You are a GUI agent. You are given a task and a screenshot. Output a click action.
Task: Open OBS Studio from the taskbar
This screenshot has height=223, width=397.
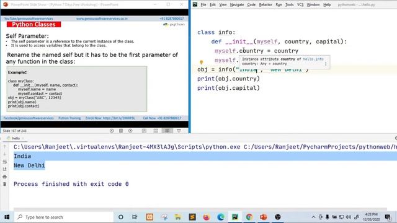click(x=278, y=217)
